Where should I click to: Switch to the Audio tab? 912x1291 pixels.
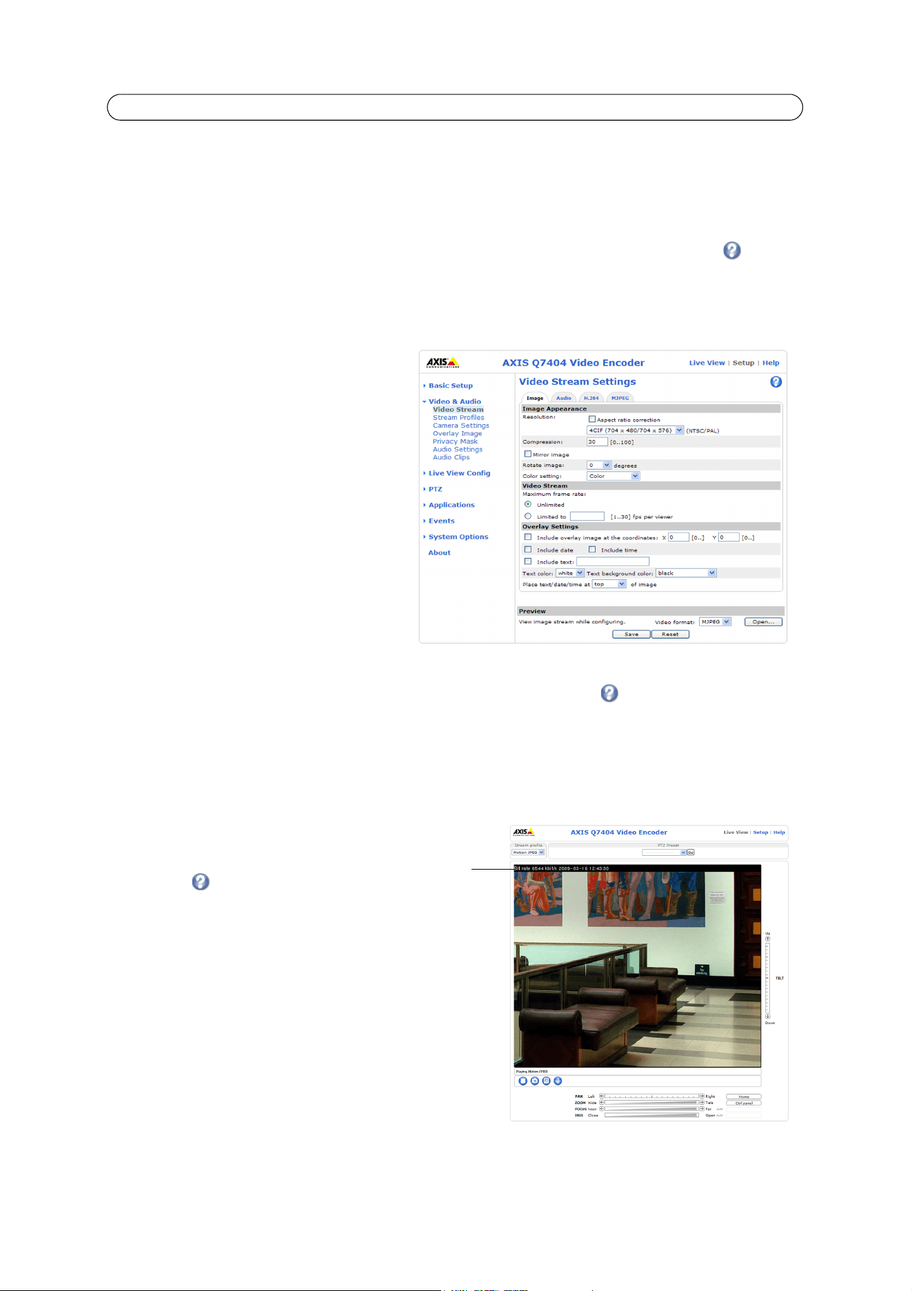pyautogui.click(x=564, y=398)
